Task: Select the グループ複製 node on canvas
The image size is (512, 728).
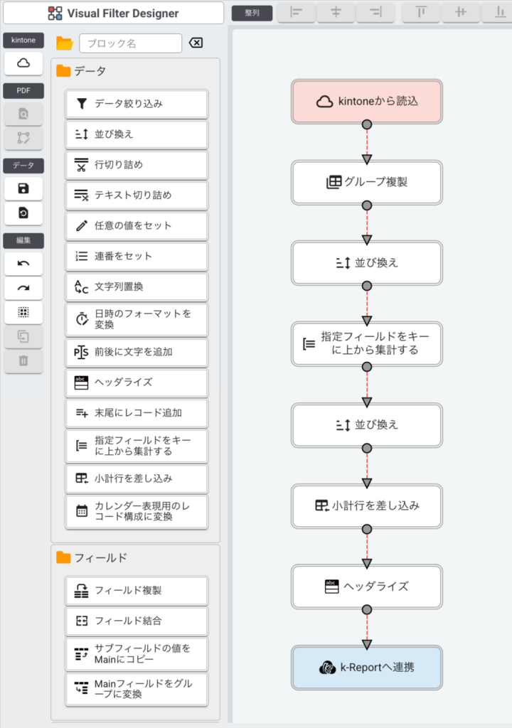Action: click(x=367, y=183)
